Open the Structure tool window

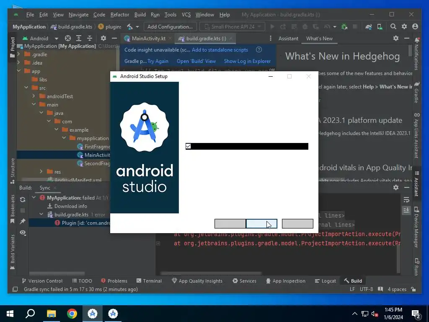click(12, 171)
